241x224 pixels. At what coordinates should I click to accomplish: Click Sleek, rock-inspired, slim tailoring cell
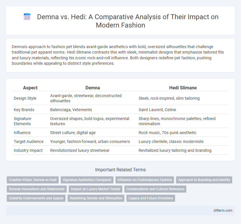[x=183, y=98]
